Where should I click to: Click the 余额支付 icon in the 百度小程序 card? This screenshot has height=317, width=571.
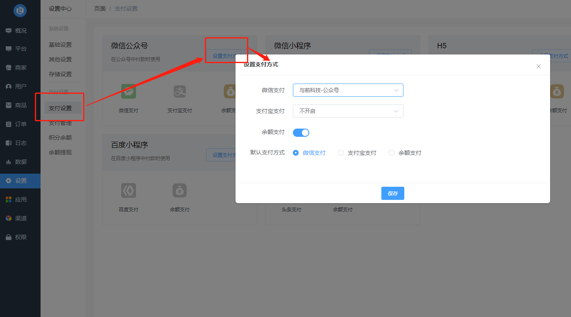coord(180,190)
